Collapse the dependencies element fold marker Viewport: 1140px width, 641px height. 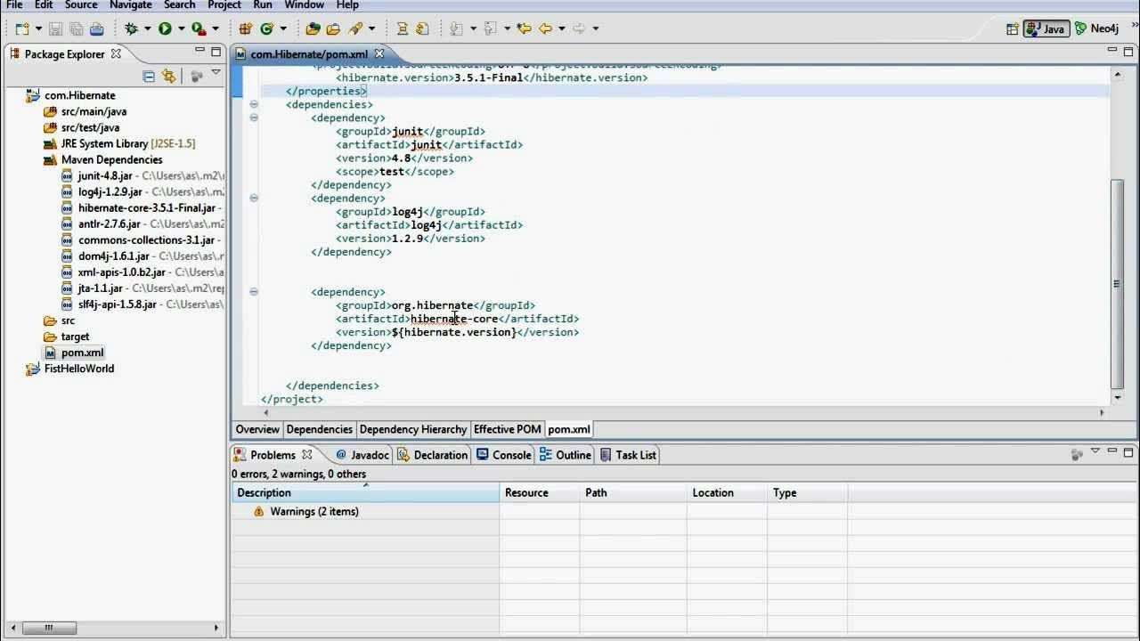pyautogui.click(x=254, y=104)
